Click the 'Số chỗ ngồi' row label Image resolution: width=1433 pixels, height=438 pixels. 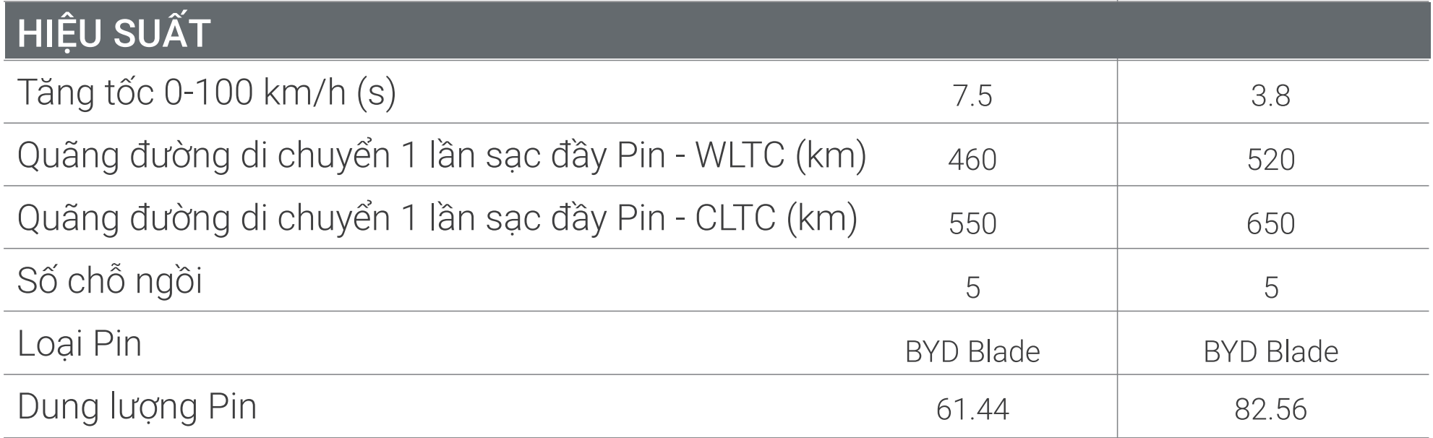(x=110, y=281)
